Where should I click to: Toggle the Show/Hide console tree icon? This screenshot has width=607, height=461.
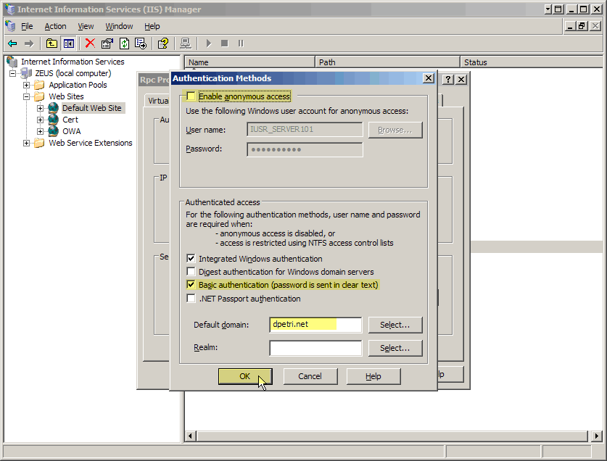[68, 43]
